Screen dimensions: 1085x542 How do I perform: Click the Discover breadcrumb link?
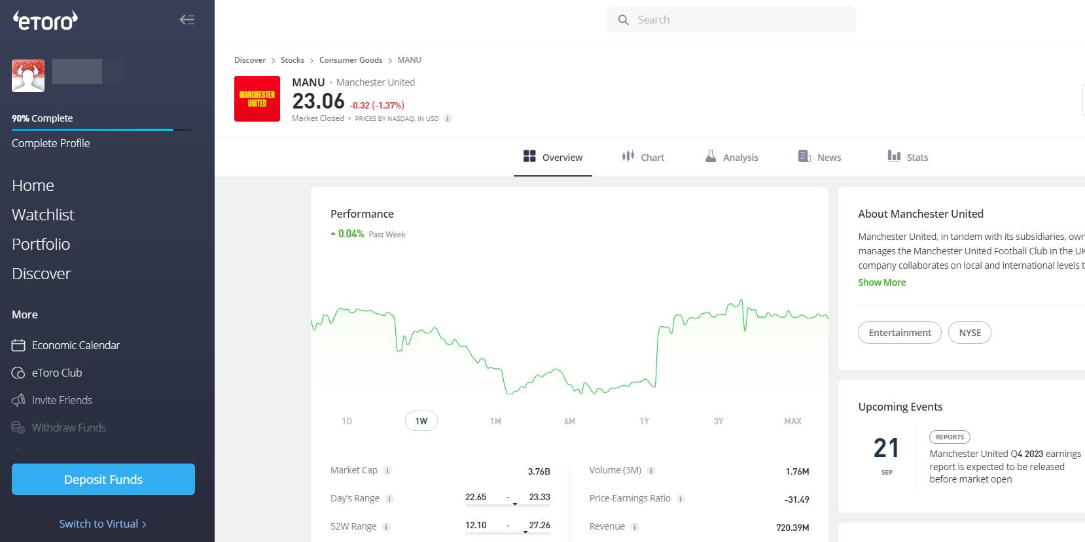tap(250, 60)
